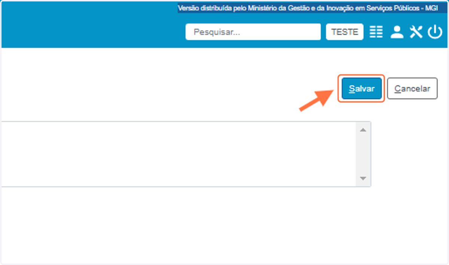Screen dimensions: 449x265
Task: Click the text area scroll up arrow
Action: point(363,130)
